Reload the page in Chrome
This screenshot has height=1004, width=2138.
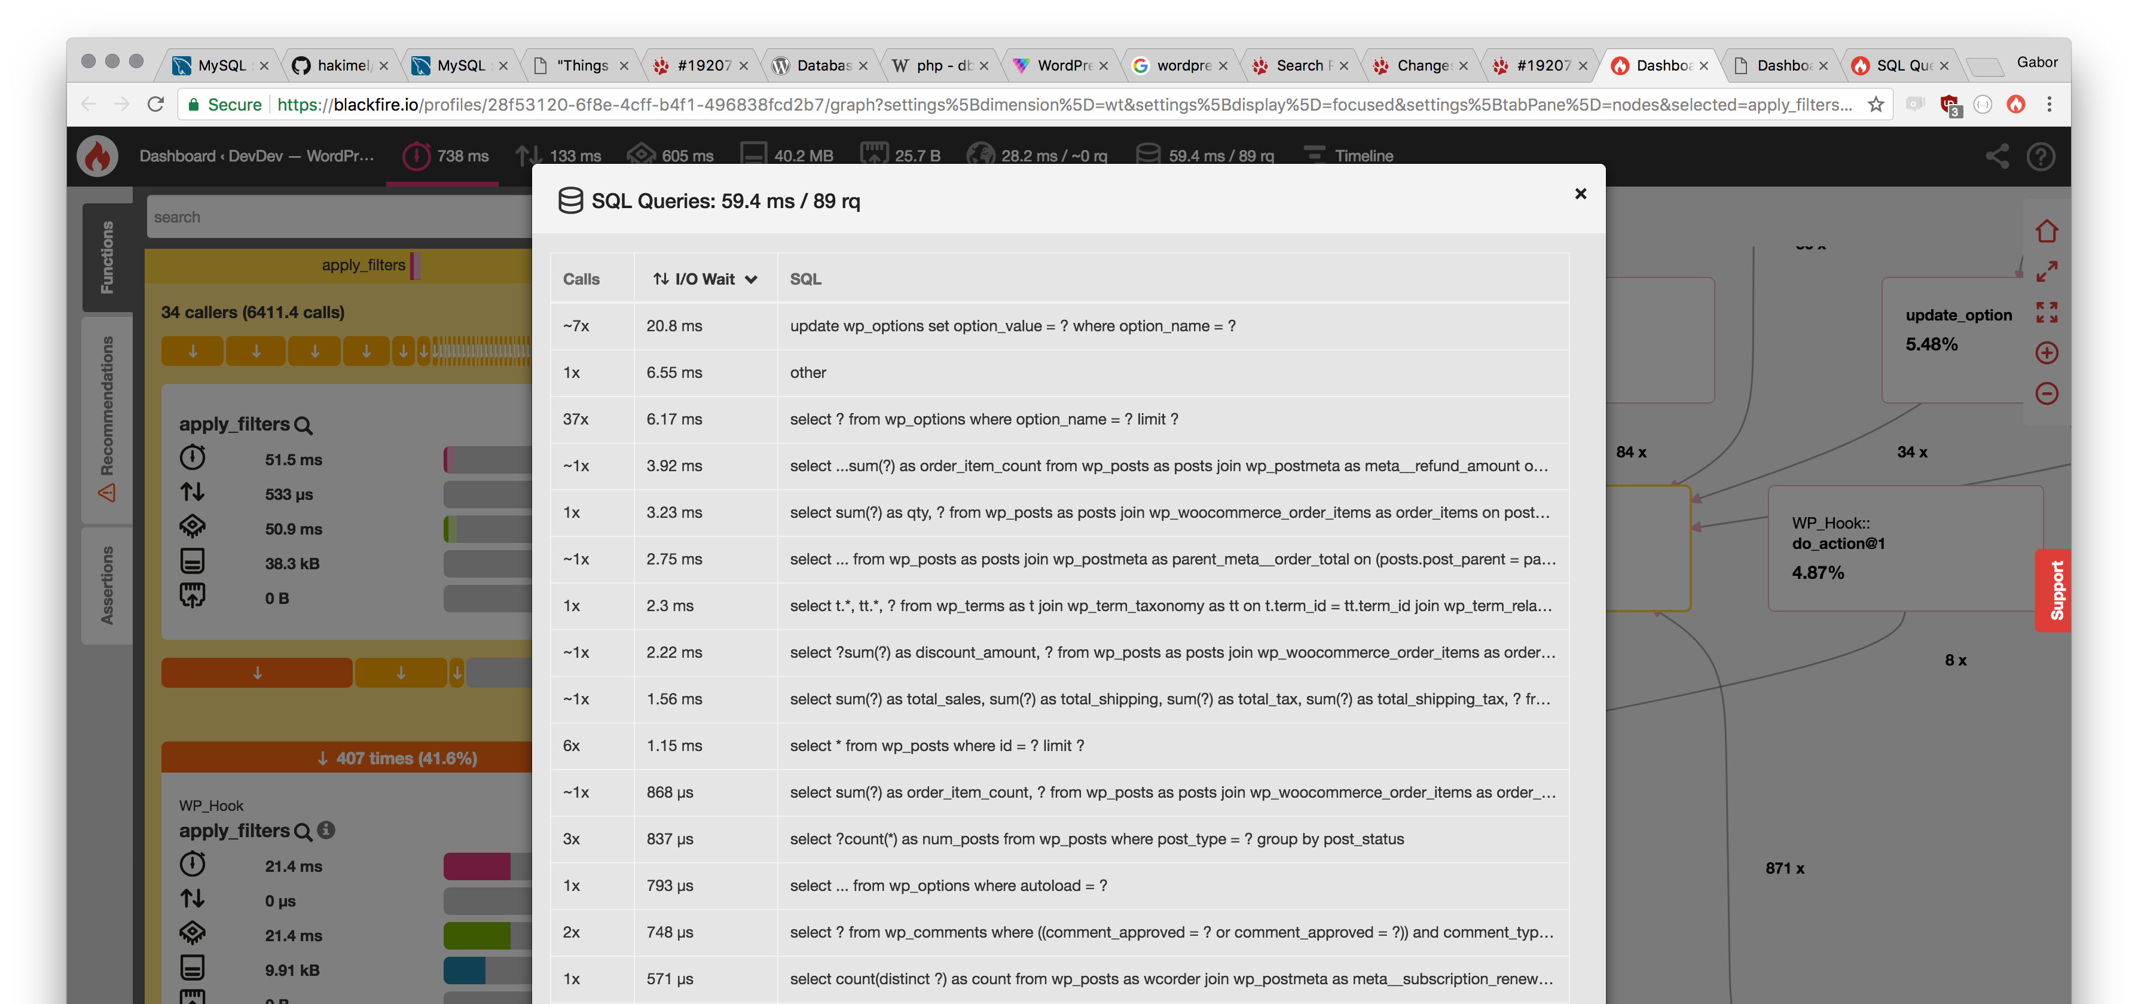pos(155,105)
